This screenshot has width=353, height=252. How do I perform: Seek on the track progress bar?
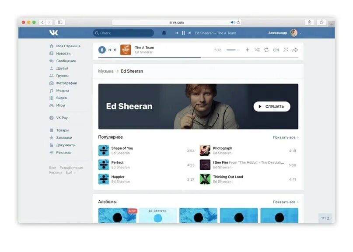198,57
